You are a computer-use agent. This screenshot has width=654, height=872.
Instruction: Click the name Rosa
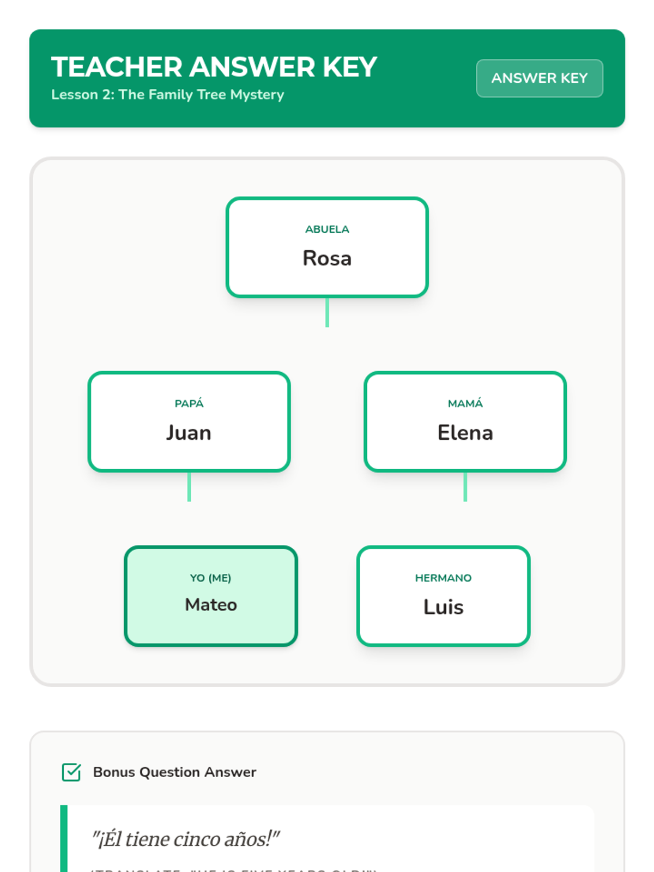327,258
